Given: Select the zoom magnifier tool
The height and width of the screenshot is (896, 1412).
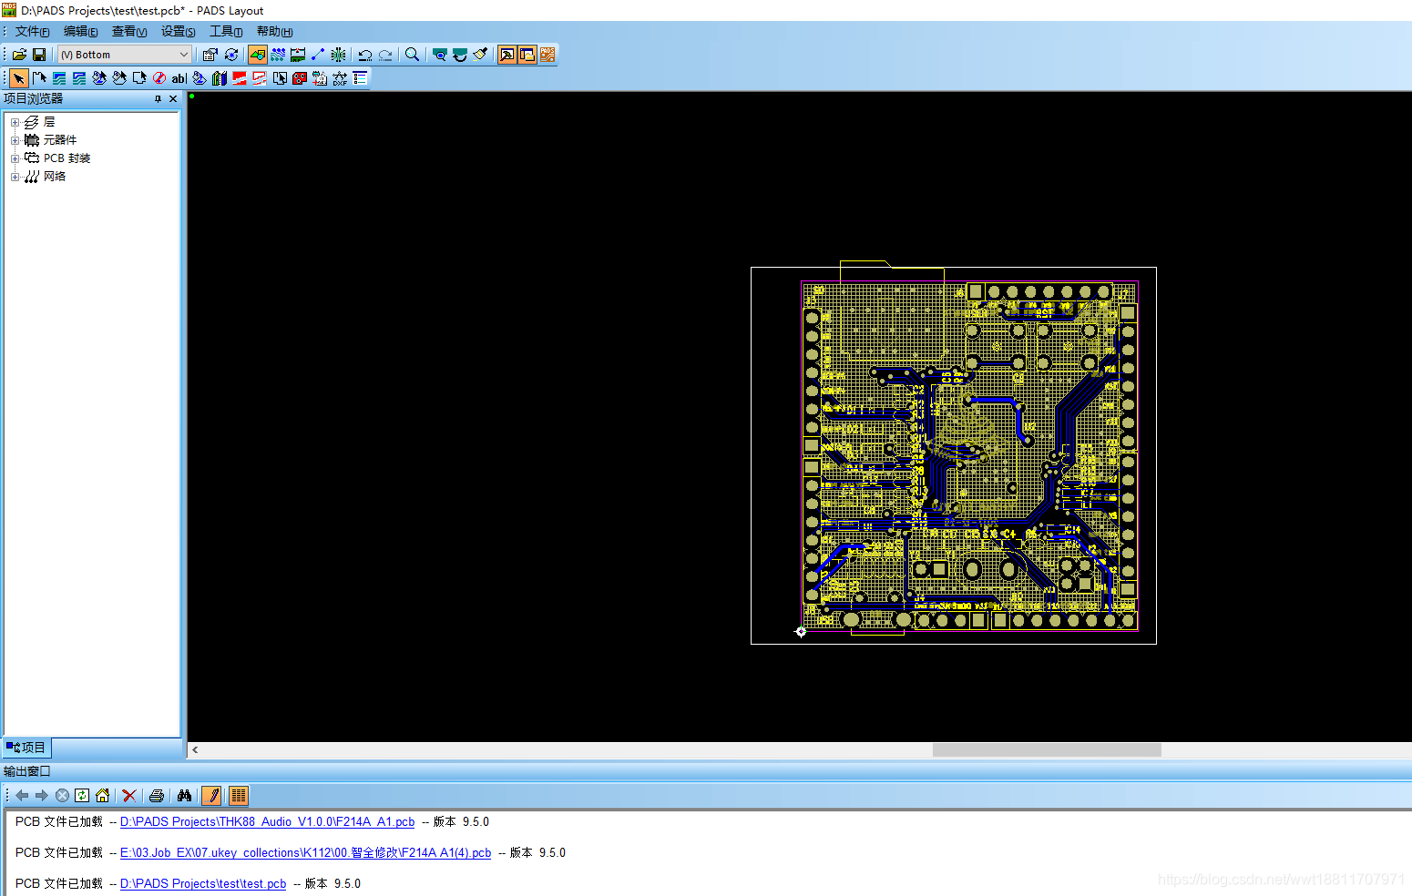Looking at the screenshot, I should 412,55.
